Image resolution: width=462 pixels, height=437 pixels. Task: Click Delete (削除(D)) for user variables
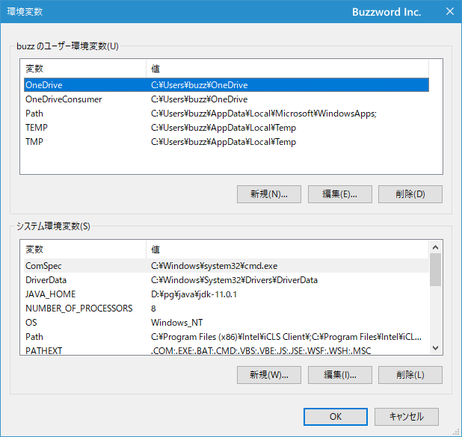[x=410, y=194]
